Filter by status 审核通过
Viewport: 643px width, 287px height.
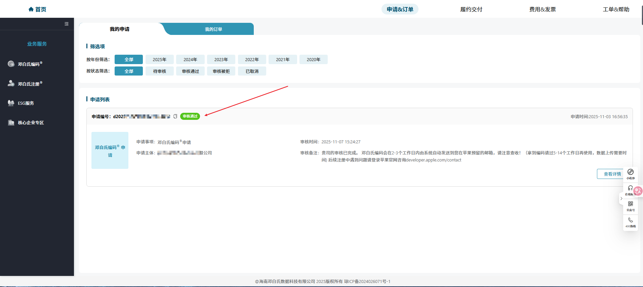(x=190, y=71)
